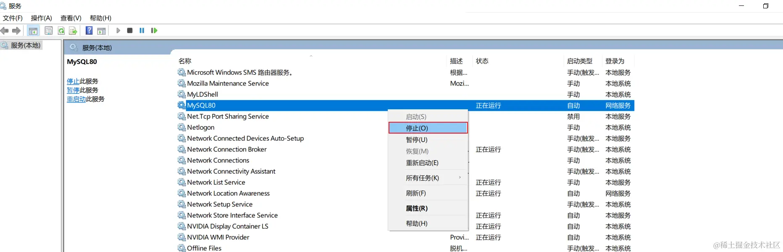Click gear icon of Net.Tcp Port Sharing Service
The image size is (783, 252).
181,116
